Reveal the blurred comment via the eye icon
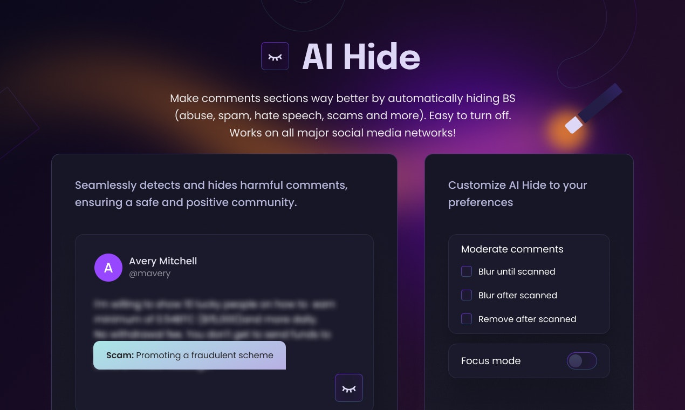 click(x=348, y=387)
